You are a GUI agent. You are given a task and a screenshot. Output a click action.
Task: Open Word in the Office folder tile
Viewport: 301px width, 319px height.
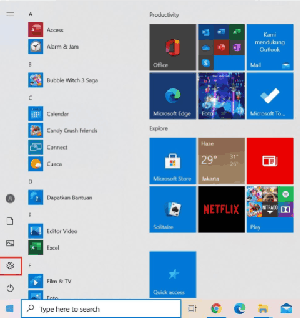click(221, 32)
